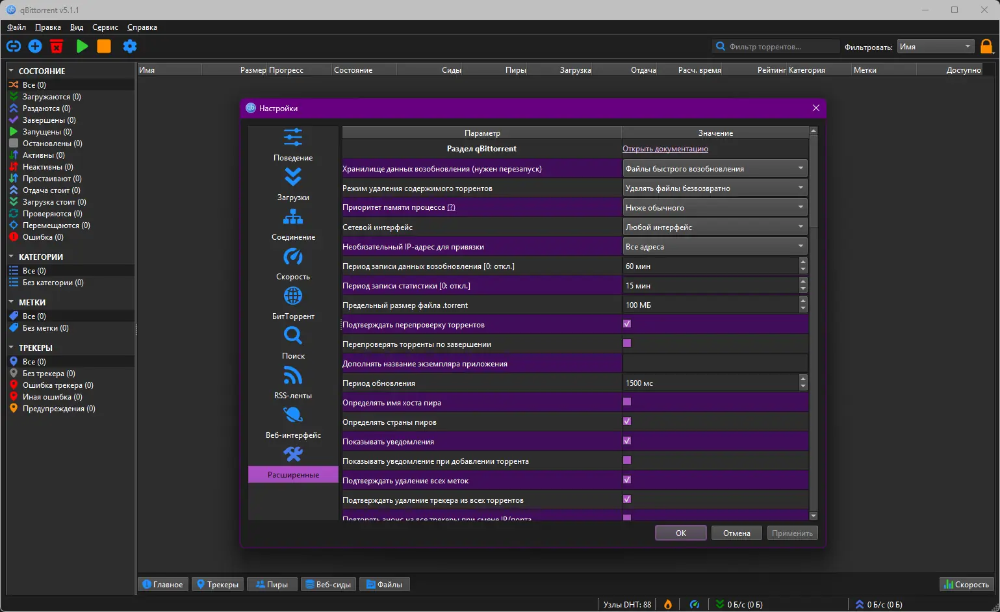The image size is (1000, 612).
Task: Open the Файл menu
Action: 16,27
